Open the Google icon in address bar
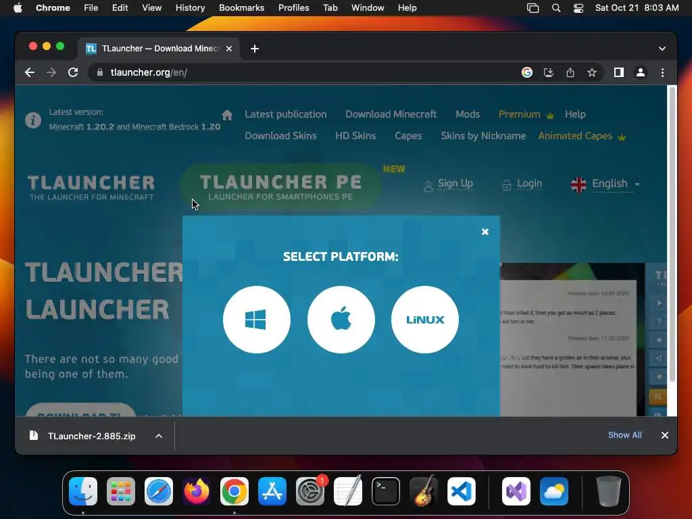This screenshot has height=519, width=692. click(x=527, y=72)
